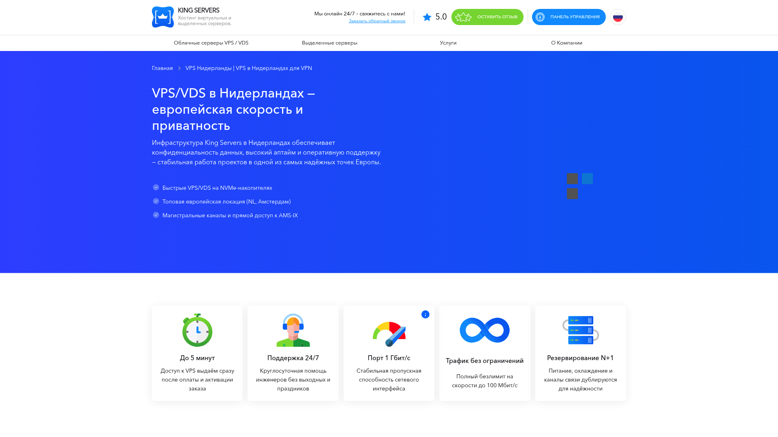Open the Russian flag language selector

click(618, 17)
